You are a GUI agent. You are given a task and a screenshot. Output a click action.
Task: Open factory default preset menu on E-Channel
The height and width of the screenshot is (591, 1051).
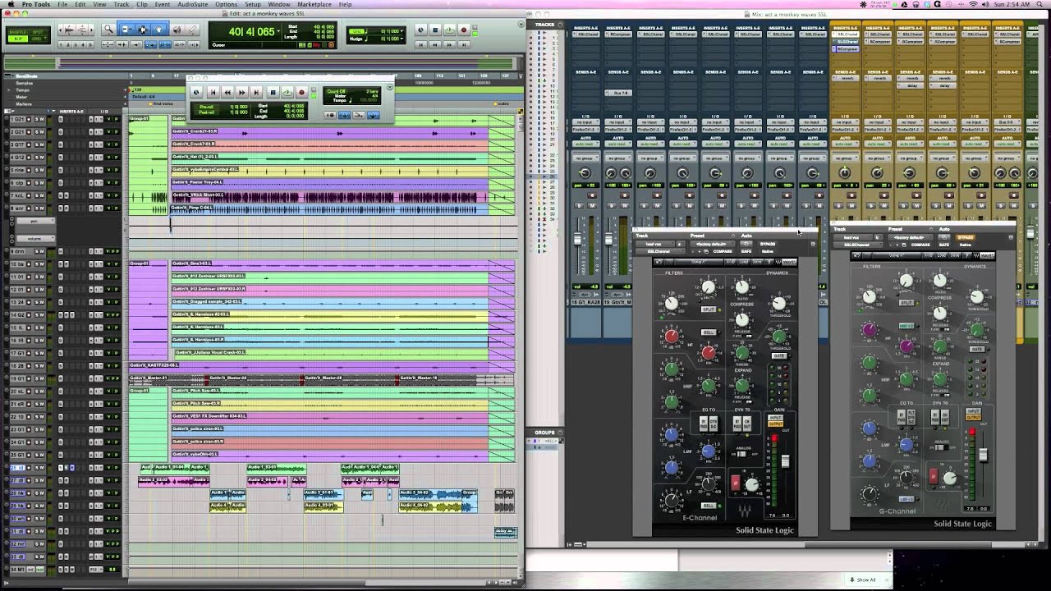click(713, 245)
